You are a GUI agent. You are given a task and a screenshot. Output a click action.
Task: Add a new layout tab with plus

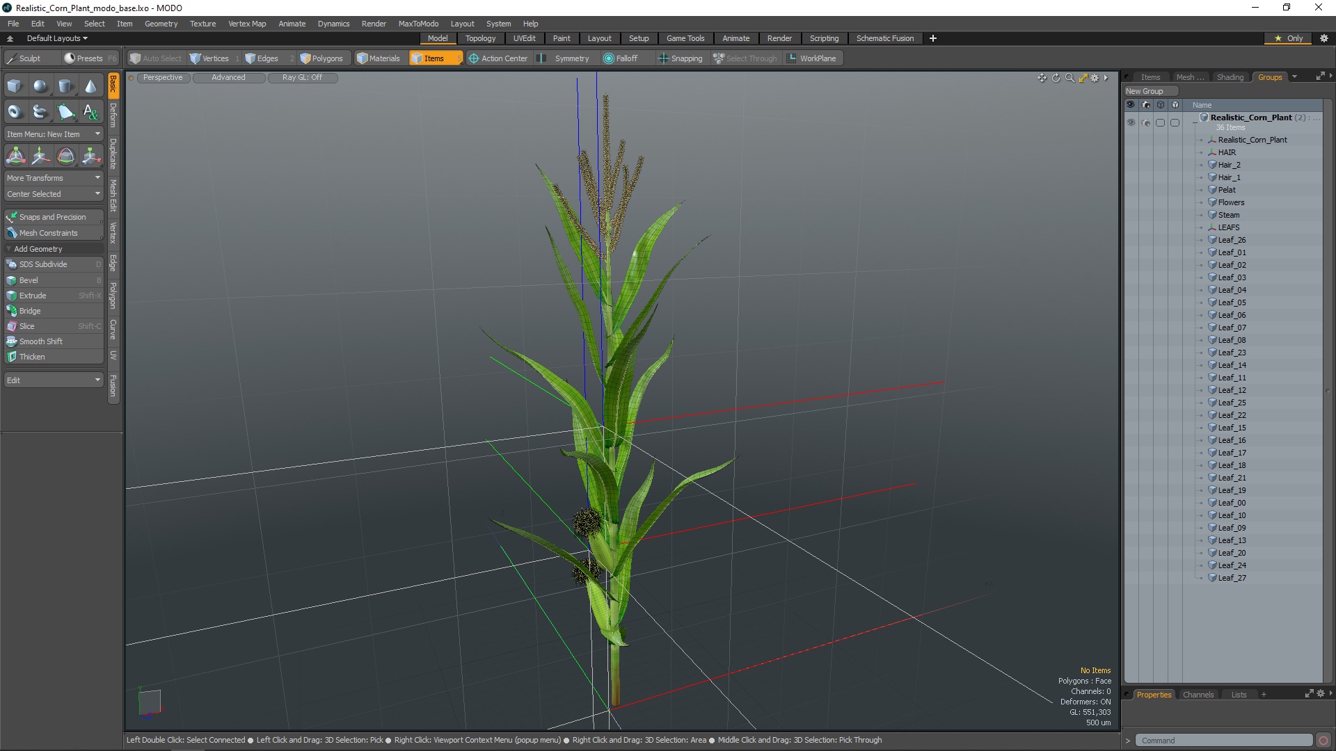(x=933, y=38)
